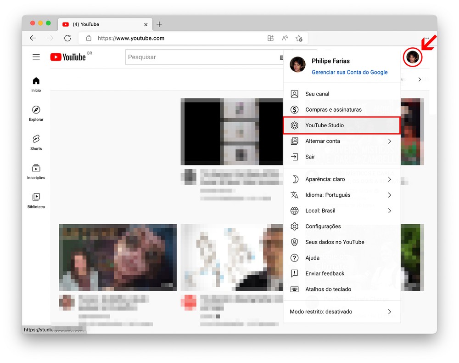Click the profile avatar at top right
459x363 pixels.
pyautogui.click(x=412, y=57)
